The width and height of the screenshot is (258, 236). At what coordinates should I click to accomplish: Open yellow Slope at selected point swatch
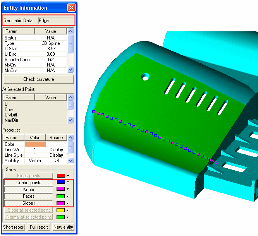[60, 210]
